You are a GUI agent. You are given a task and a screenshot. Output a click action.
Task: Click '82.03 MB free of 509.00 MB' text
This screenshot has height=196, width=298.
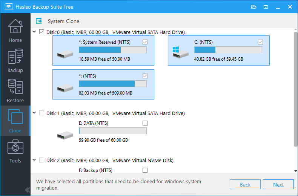coord(106,93)
